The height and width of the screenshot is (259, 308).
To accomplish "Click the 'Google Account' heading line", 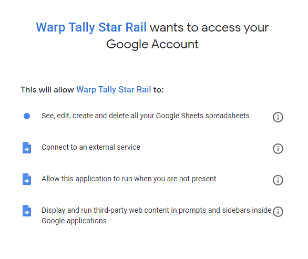I will (x=152, y=44).
